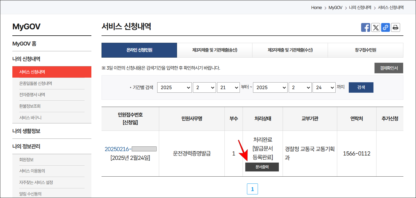416x198 pixels.
Task: Select the 제3자제출 및 기관제출(수신) tab
Action: 290,50
